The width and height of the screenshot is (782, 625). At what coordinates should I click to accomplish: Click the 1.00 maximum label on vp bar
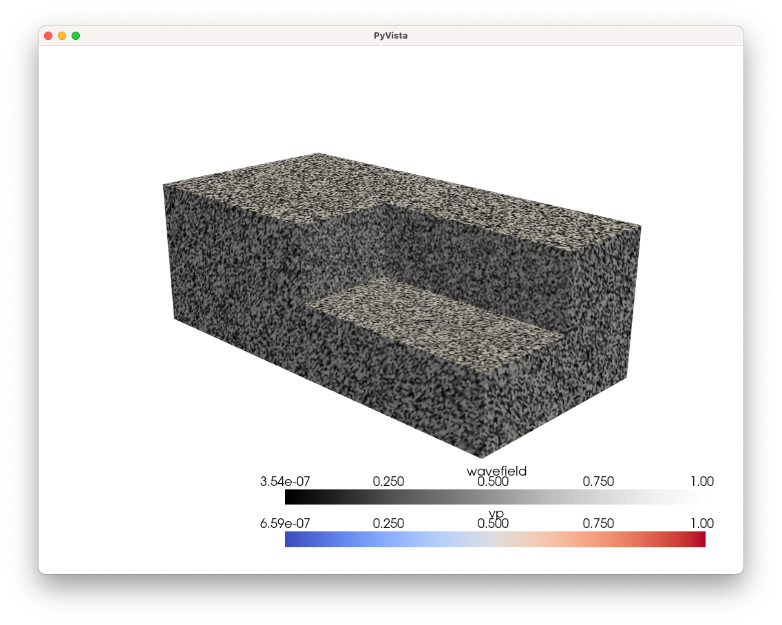(703, 523)
